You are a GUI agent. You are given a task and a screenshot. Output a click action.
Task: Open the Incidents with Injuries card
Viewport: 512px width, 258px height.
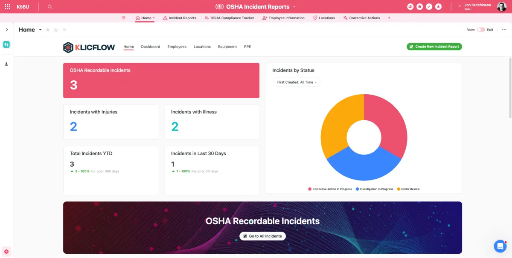[x=111, y=122]
